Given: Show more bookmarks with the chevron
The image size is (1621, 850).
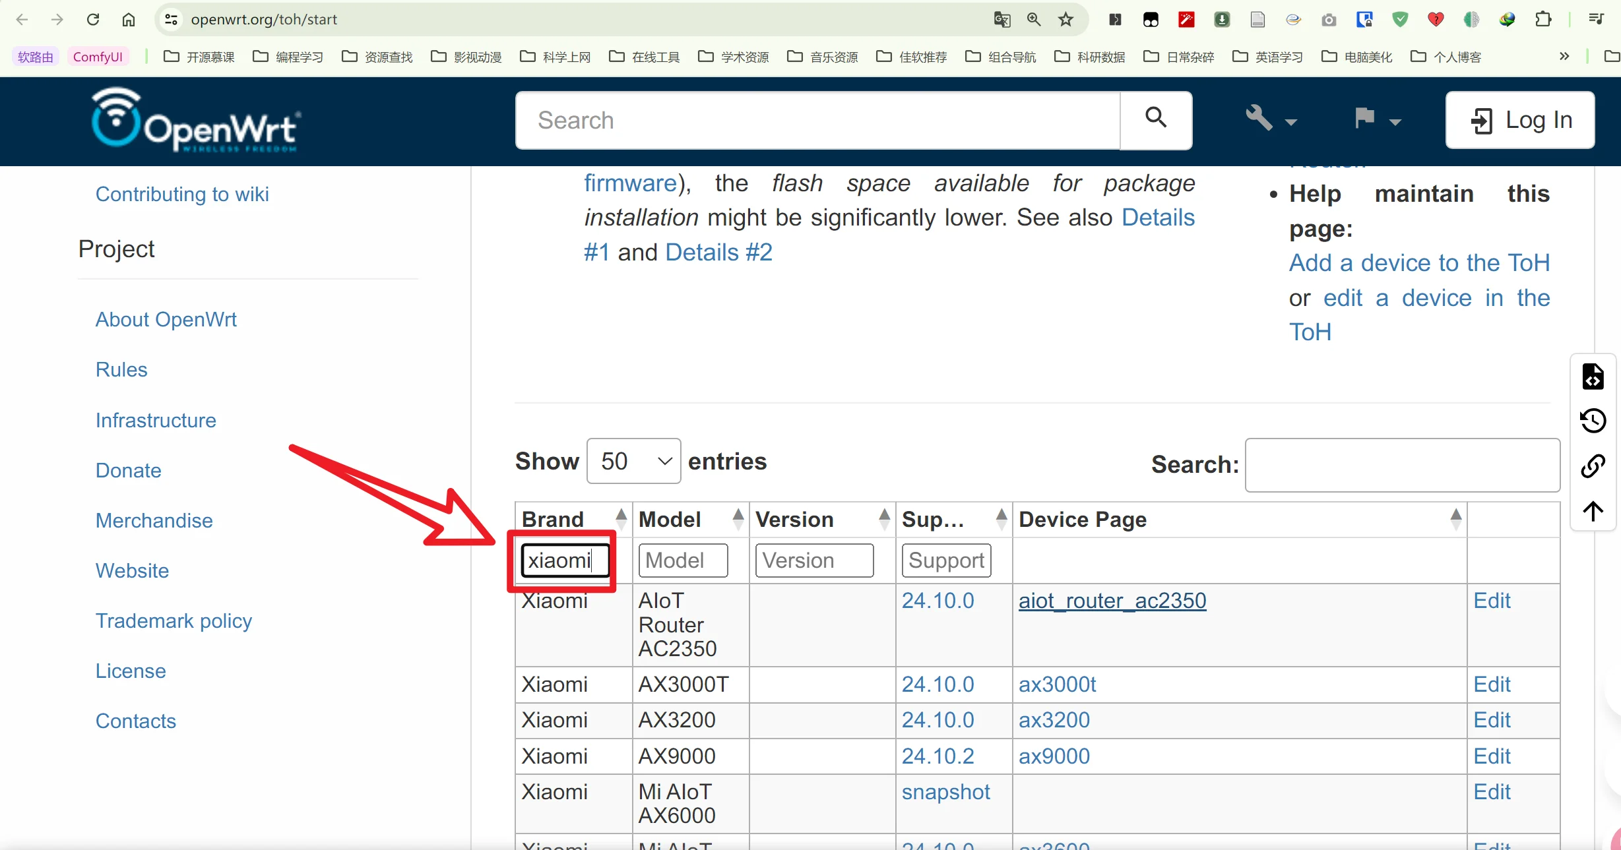Looking at the screenshot, I should coord(1564,56).
